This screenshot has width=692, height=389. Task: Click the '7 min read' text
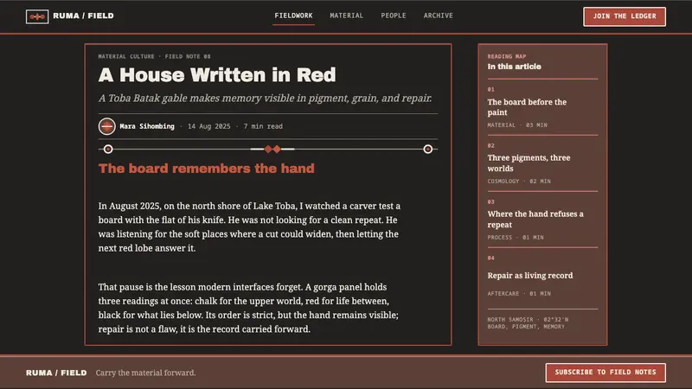click(x=263, y=126)
